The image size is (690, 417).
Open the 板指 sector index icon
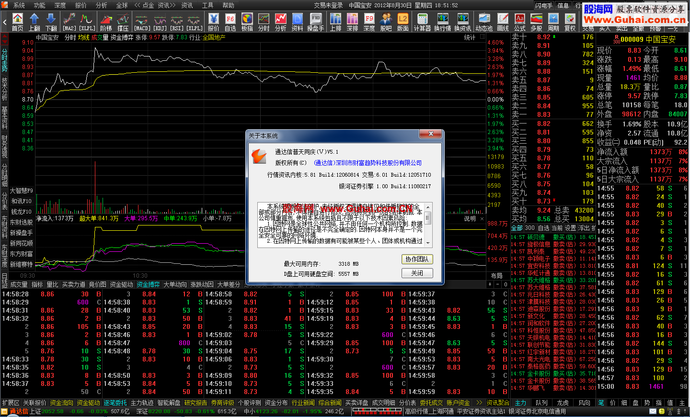[247, 22]
